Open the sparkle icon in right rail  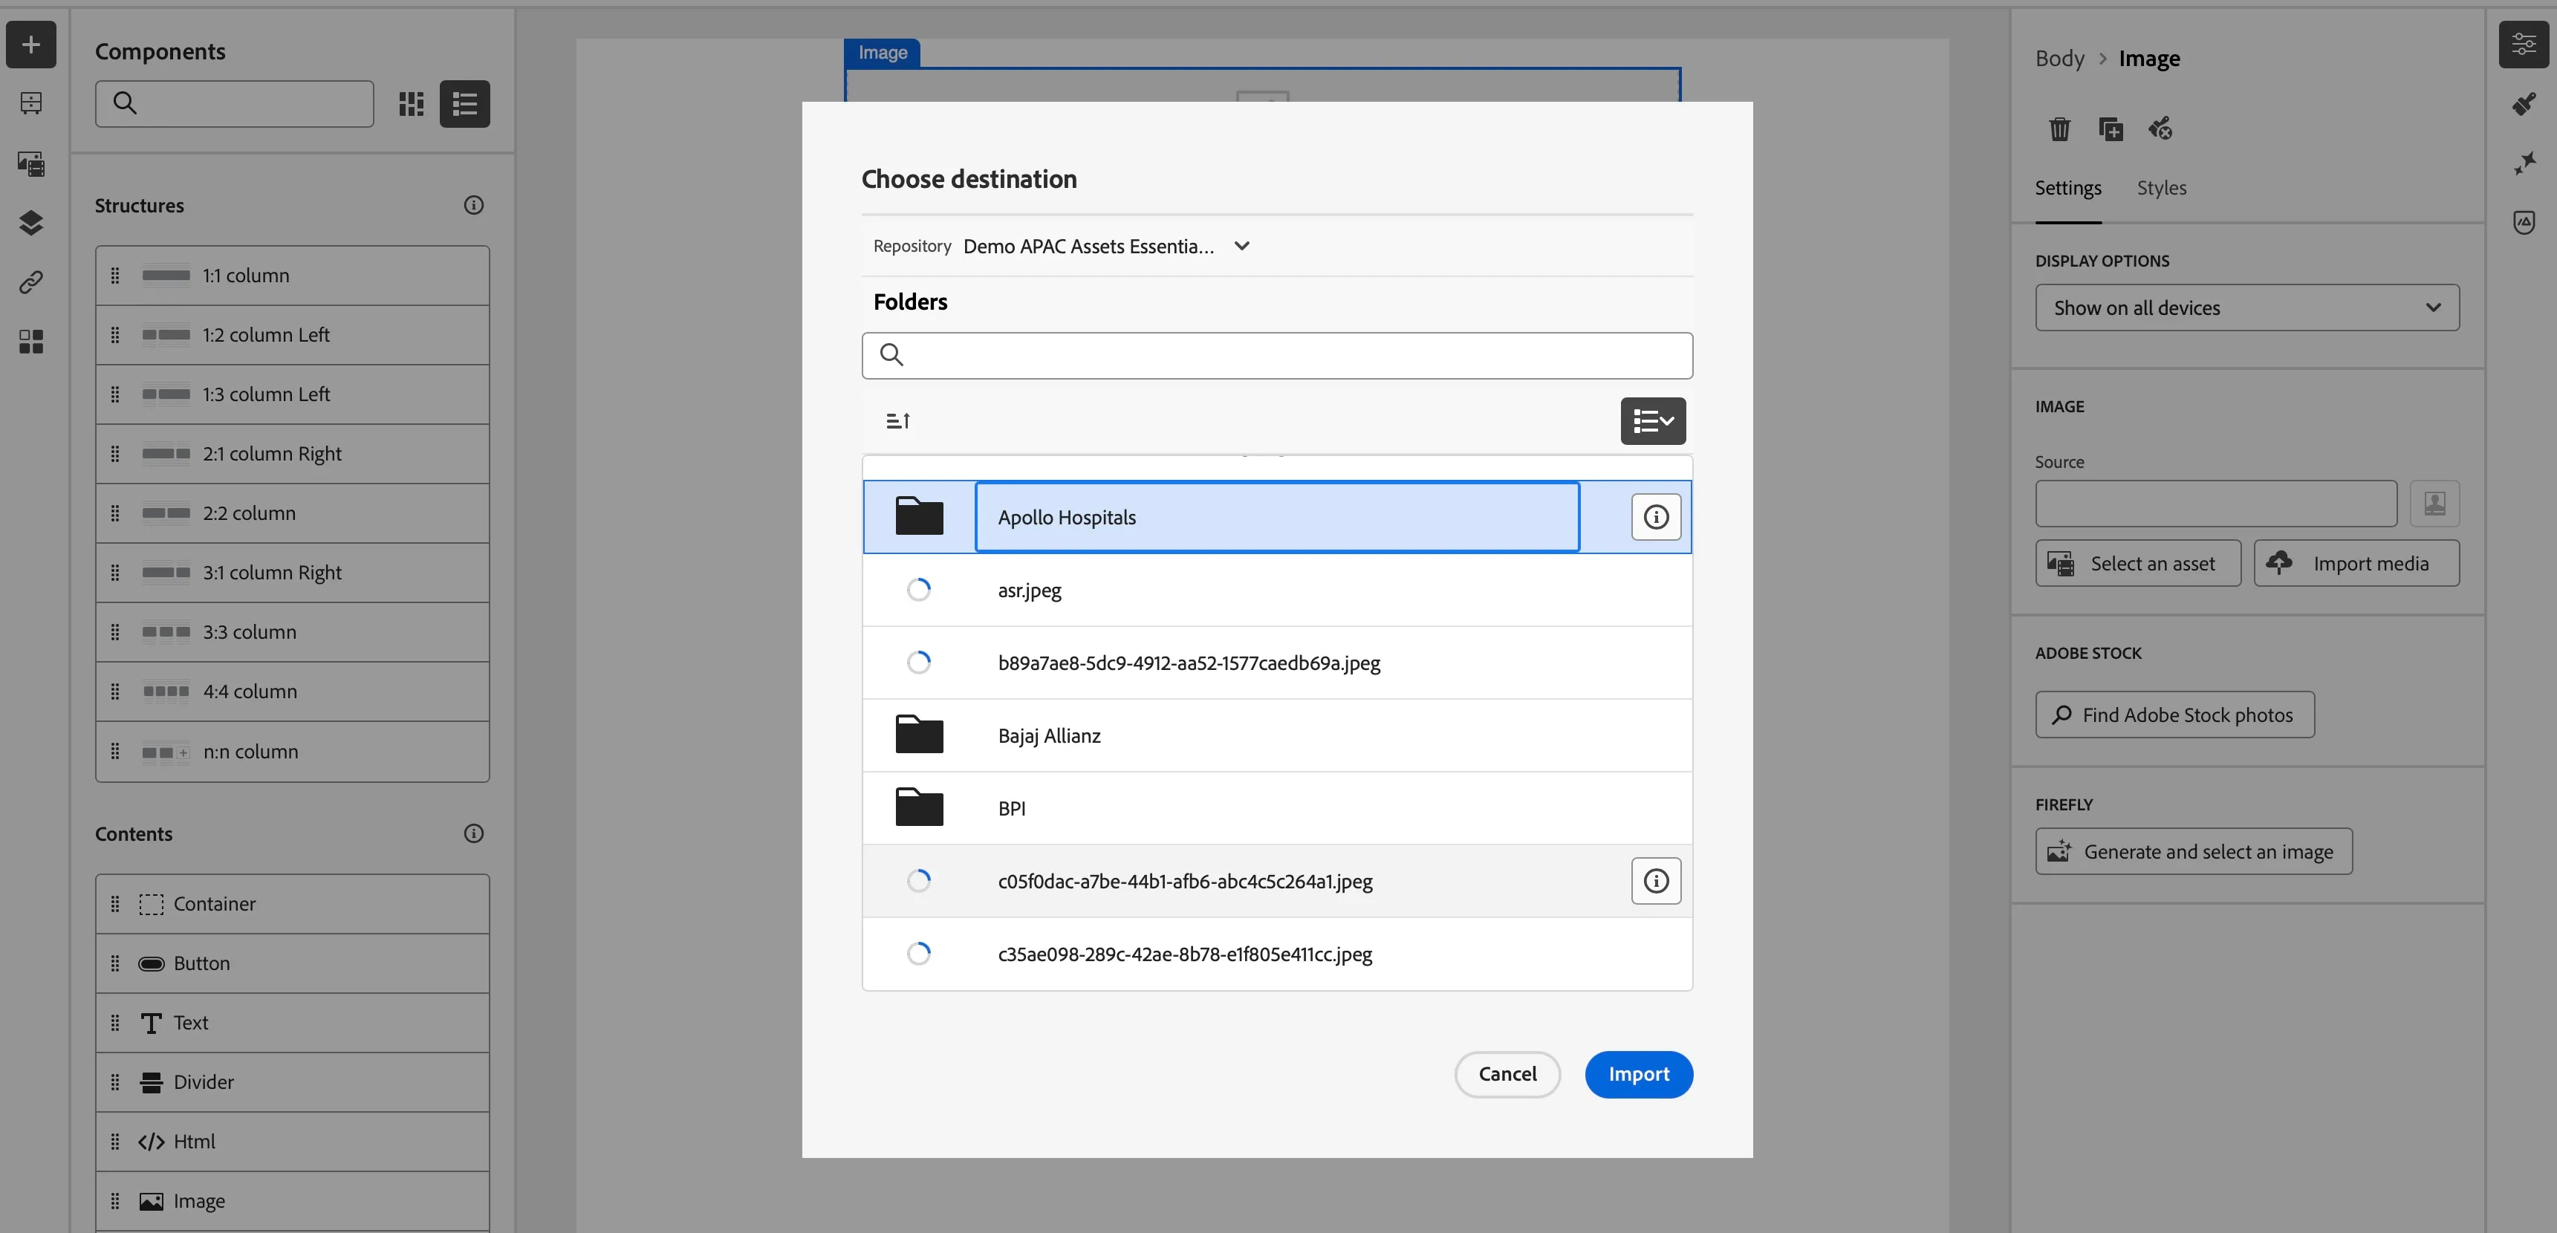click(2524, 163)
